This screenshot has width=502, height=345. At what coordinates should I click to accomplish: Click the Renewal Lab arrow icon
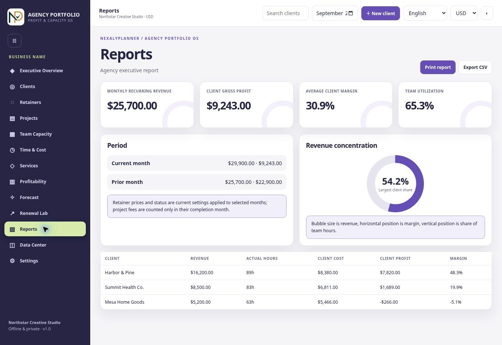click(x=12, y=213)
